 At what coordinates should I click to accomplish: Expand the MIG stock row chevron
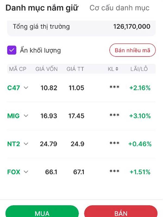pyautogui.click(x=26, y=116)
